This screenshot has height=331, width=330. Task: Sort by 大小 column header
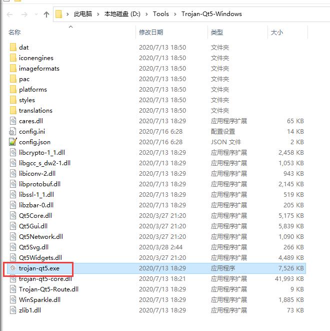coord(276,32)
